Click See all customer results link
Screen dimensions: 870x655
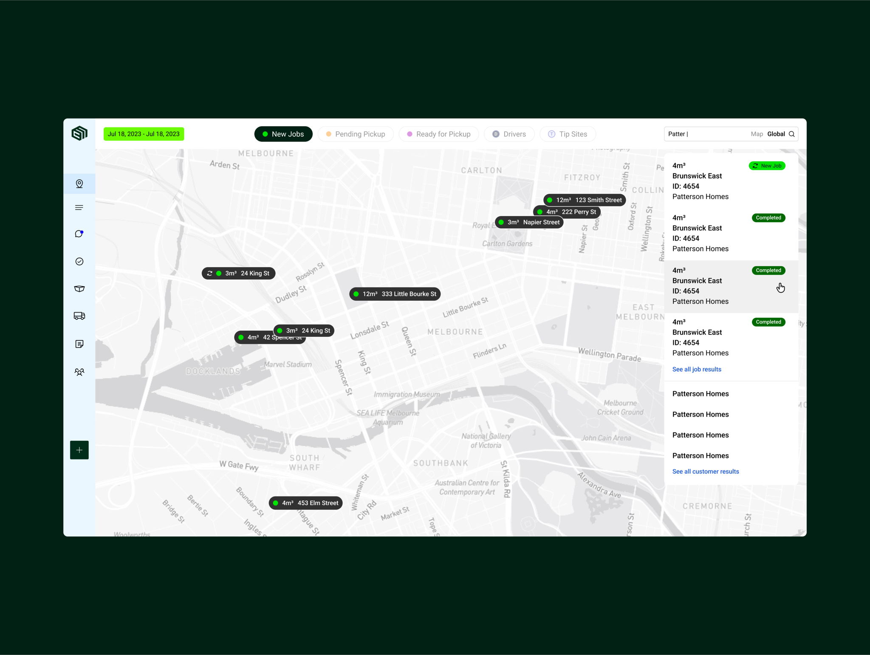tap(706, 472)
